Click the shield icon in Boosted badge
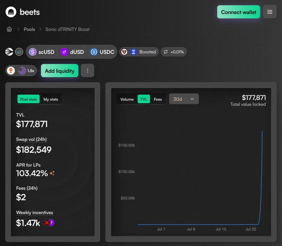Image resolution: width=282 pixels, height=246 pixels. point(124,52)
